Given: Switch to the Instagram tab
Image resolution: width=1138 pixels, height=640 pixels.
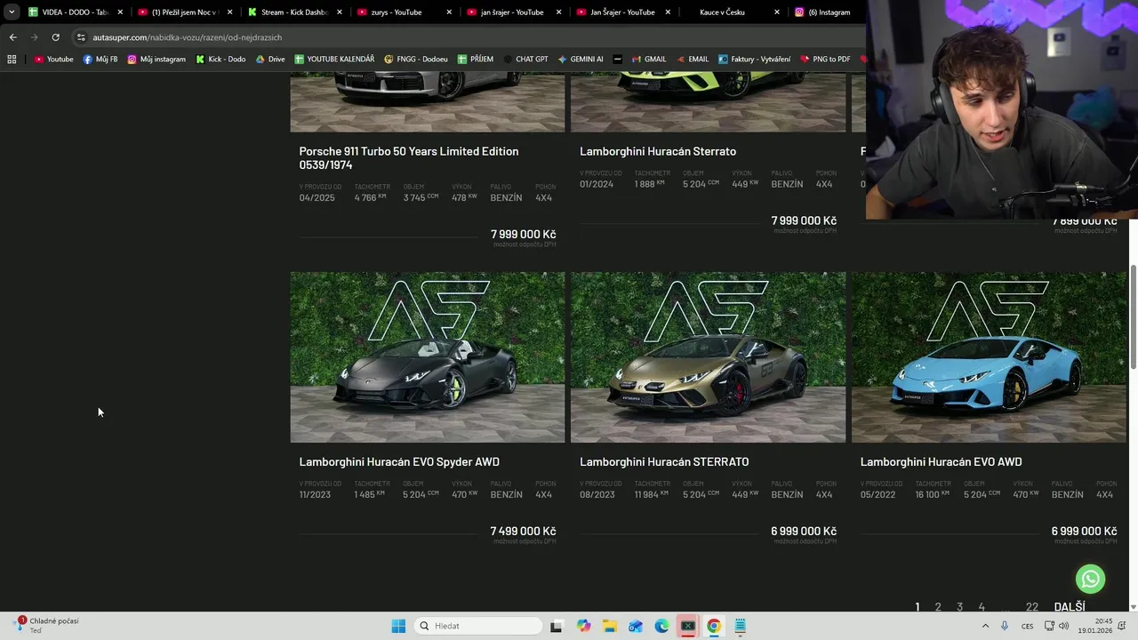Looking at the screenshot, I should pos(828,12).
